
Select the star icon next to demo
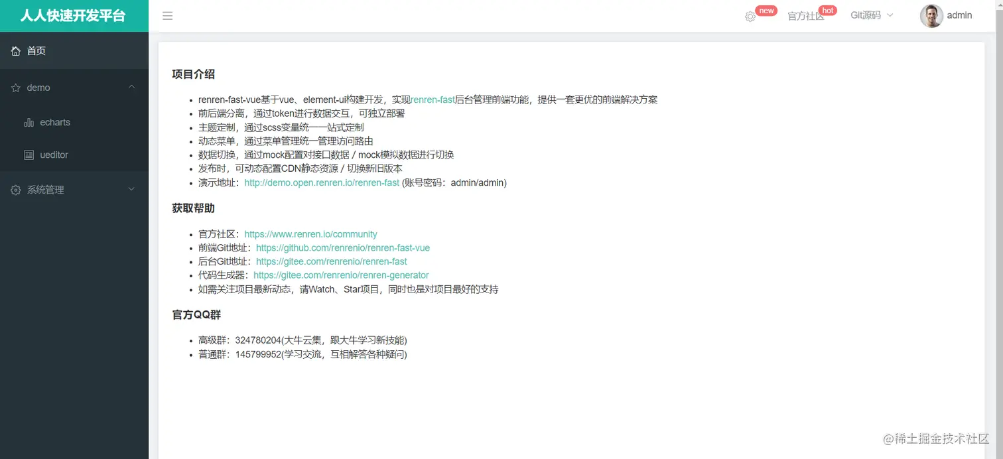coord(15,87)
